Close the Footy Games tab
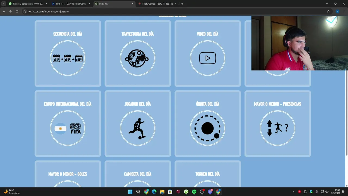Screen dimensions: 348x196 [176, 4]
